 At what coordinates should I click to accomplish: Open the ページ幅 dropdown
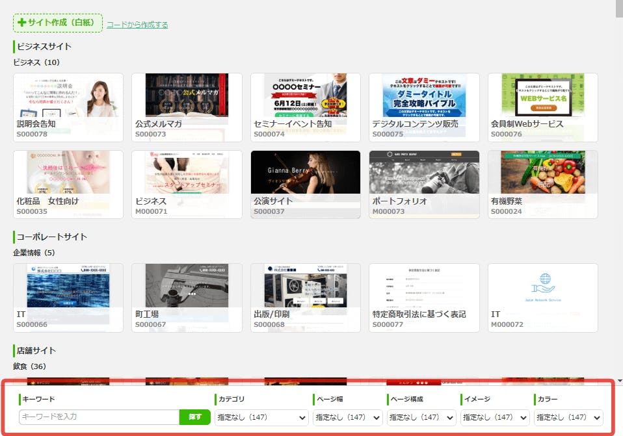(347, 417)
